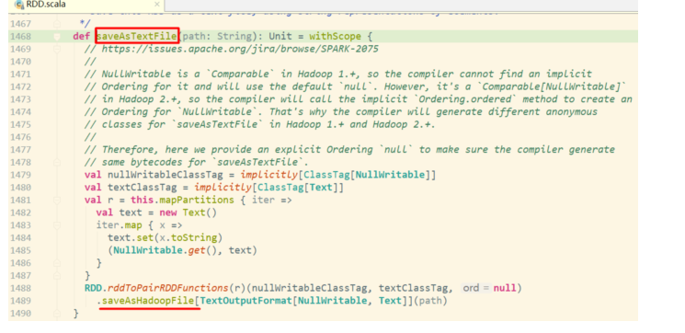This screenshot has height=333, width=685.
Task: Open the SPARK-2075 jira URL comment
Action: (x=240, y=49)
